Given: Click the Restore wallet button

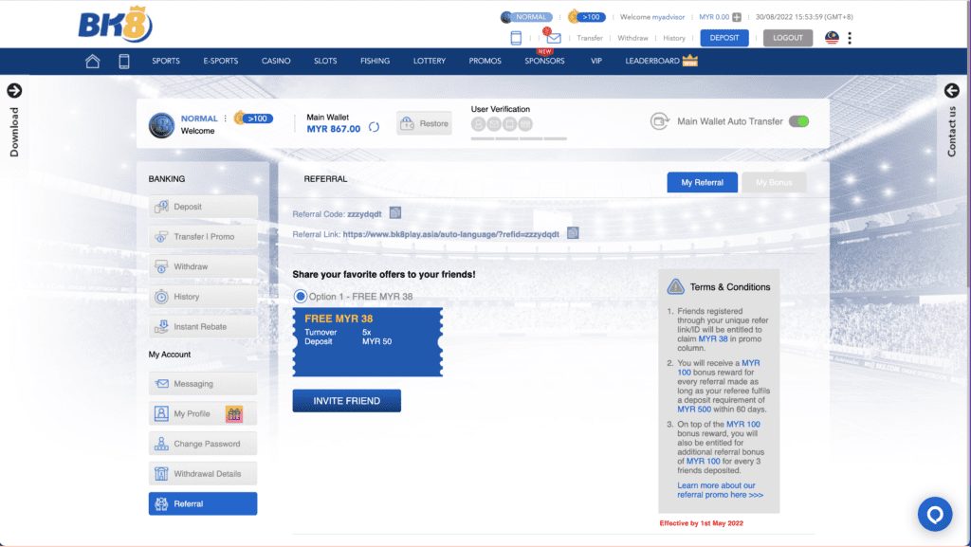Looking at the screenshot, I should point(424,123).
